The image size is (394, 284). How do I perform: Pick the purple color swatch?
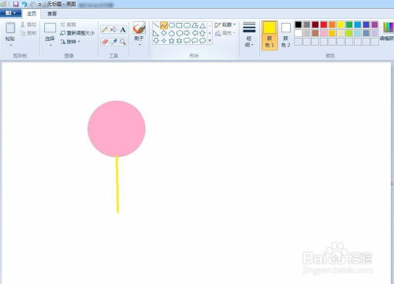coord(374,24)
